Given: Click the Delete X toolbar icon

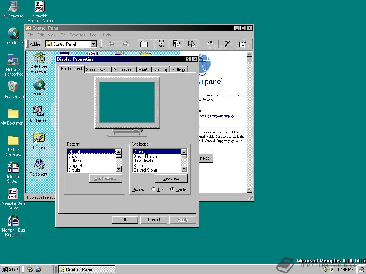Looking at the screenshot, I should tap(228, 44).
